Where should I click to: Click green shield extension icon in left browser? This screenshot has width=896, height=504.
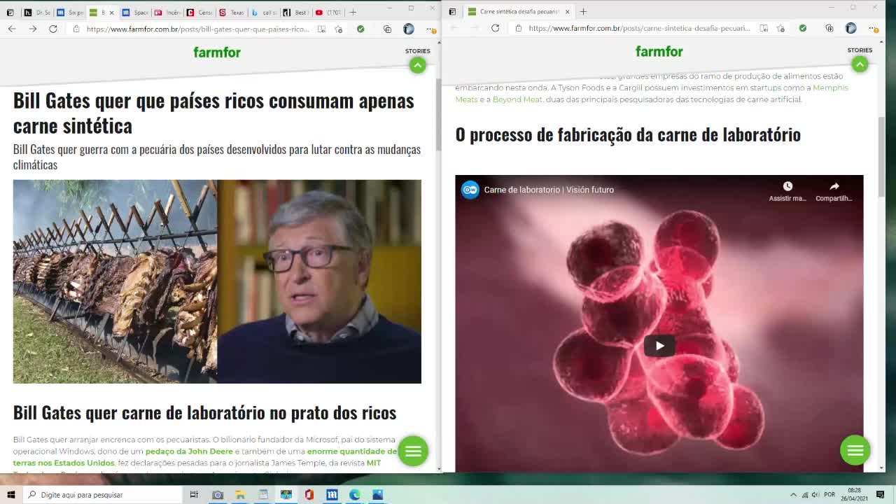pos(360,29)
